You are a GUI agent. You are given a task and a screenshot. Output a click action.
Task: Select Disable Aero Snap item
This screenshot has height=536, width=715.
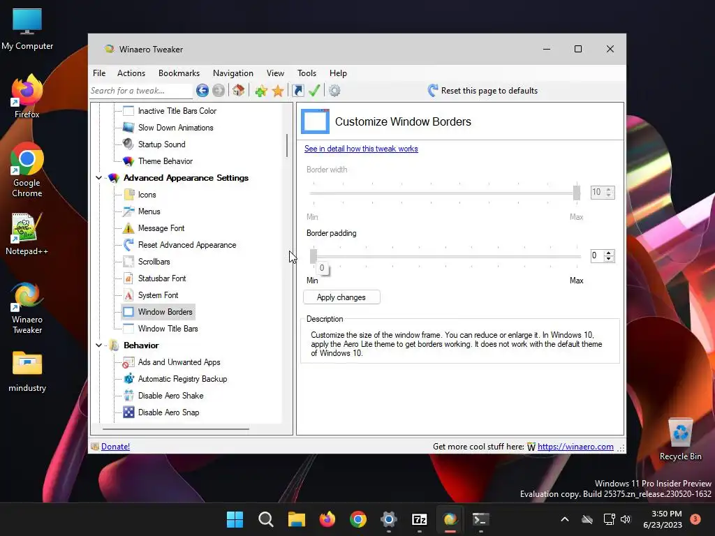click(x=168, y=412)
